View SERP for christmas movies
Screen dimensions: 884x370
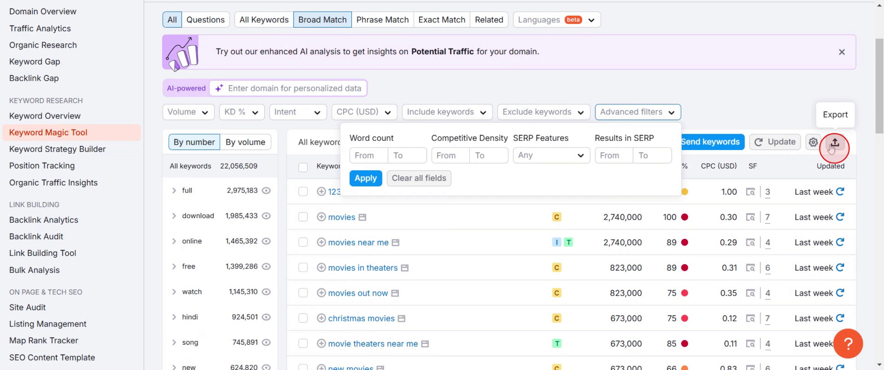pos(750,319)
